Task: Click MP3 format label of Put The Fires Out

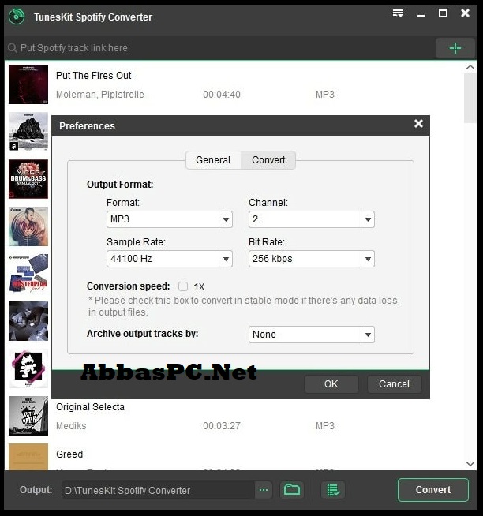Action: pos(325,95)
